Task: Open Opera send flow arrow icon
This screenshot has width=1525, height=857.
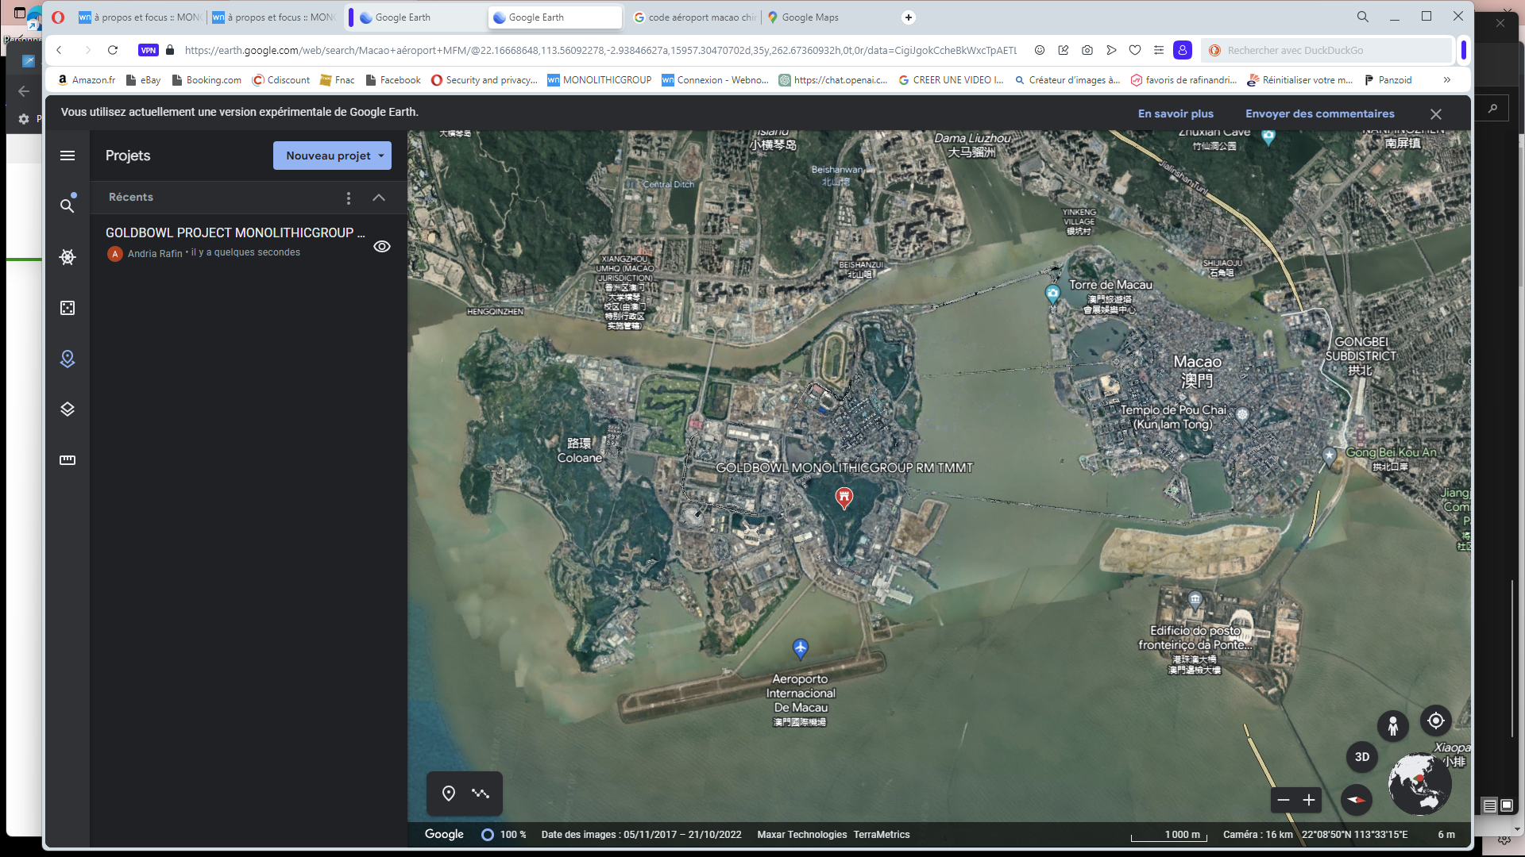Action: click(1111, 50)
